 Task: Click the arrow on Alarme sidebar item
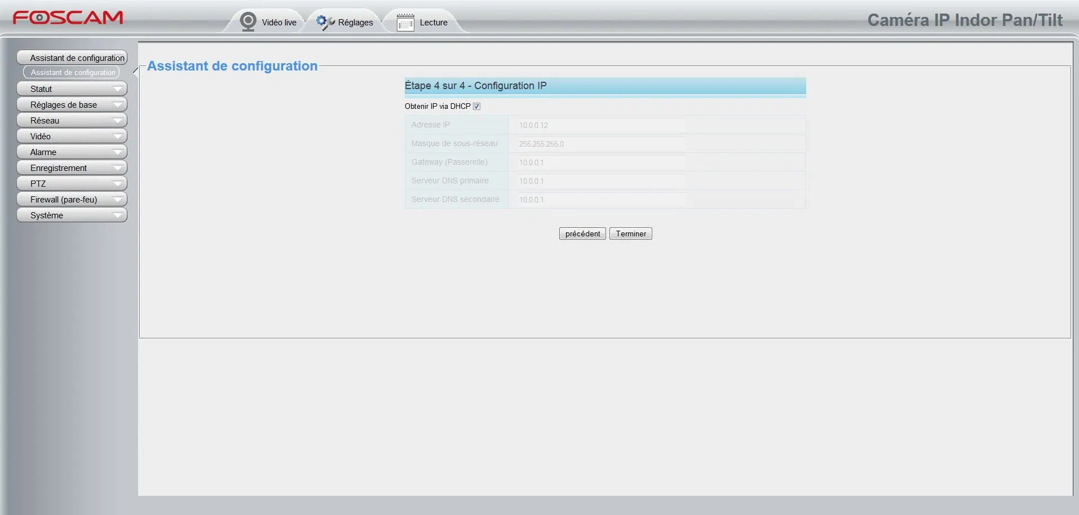(x=118, y=152)
